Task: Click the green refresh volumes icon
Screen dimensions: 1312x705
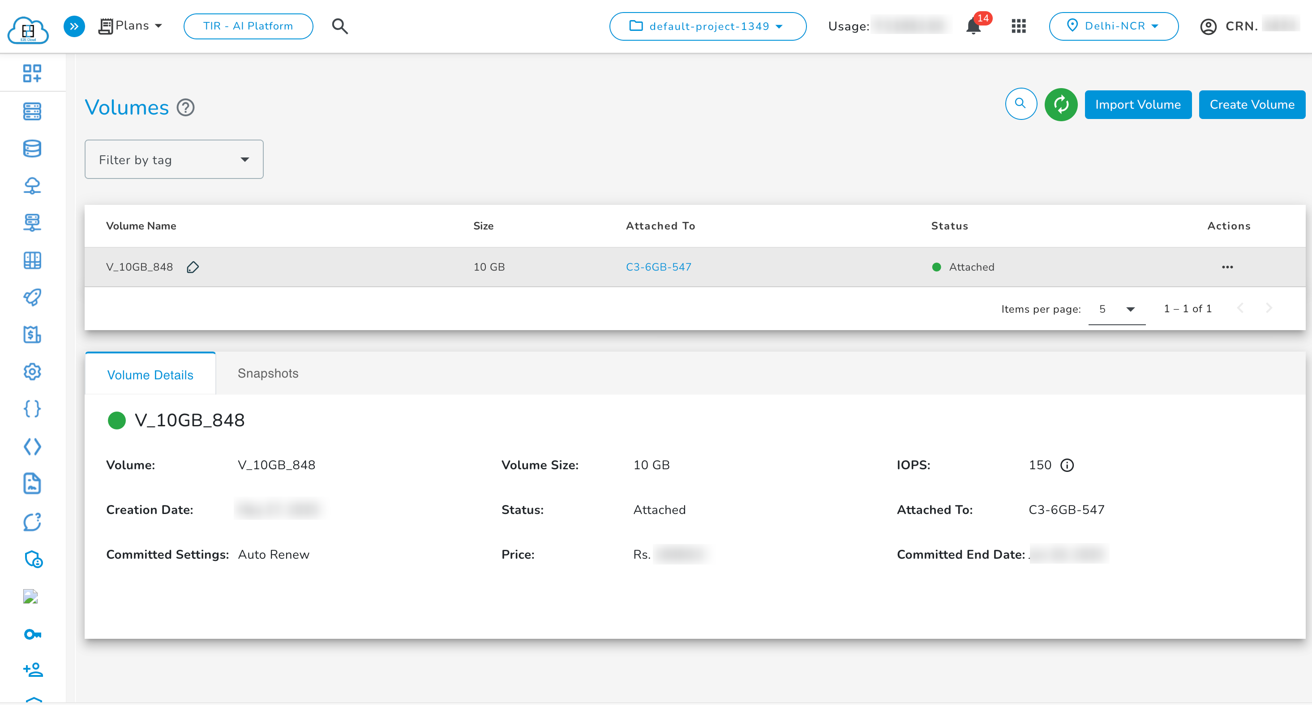Action: click(1060, 104)
